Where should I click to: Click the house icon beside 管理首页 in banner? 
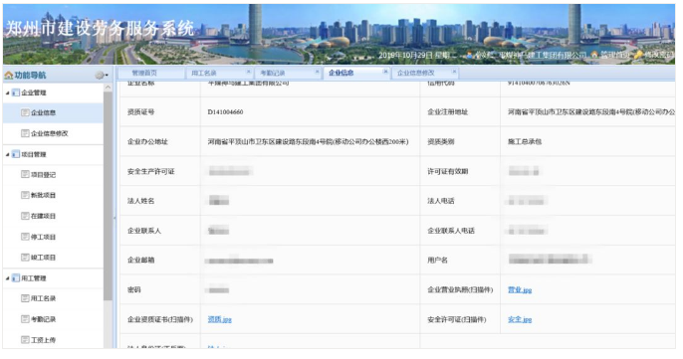594,55
